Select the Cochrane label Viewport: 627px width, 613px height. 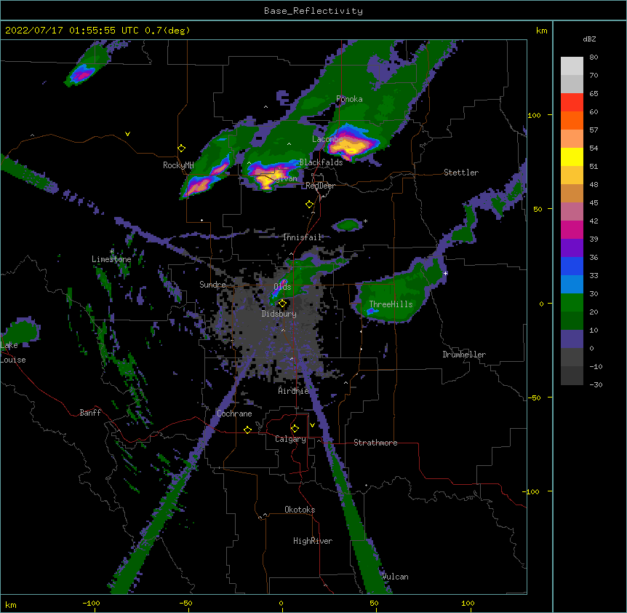(x=234, y=414)
